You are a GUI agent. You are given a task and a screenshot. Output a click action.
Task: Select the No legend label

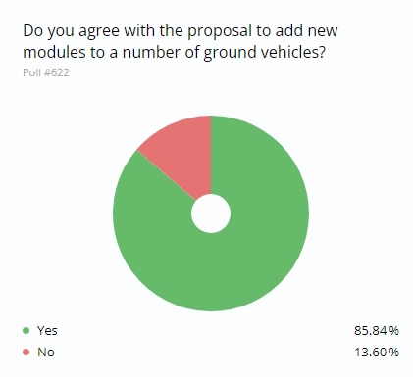[x=46, y=353]
